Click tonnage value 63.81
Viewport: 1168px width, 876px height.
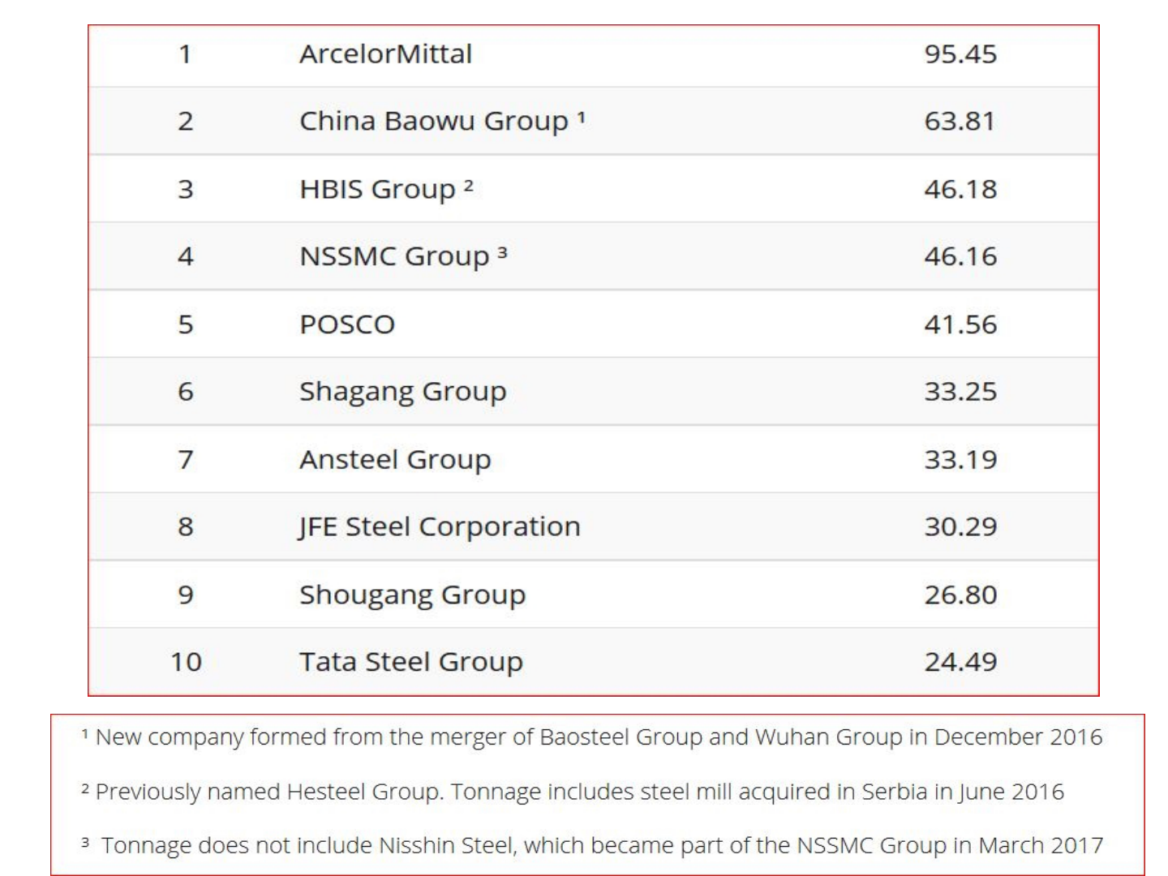tap(959, 122)
